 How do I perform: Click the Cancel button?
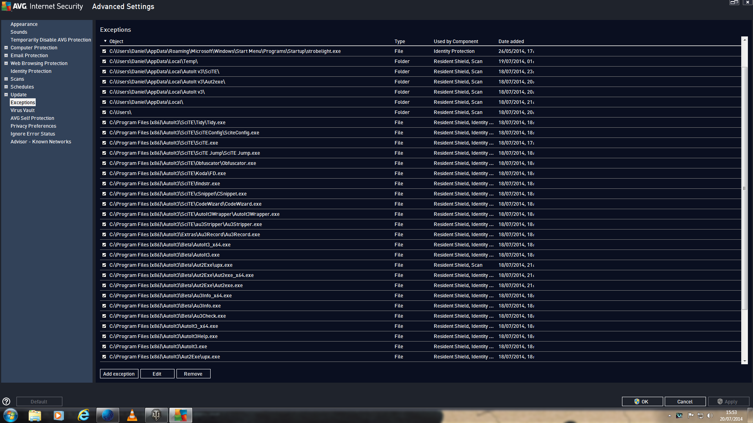point(685,401)
